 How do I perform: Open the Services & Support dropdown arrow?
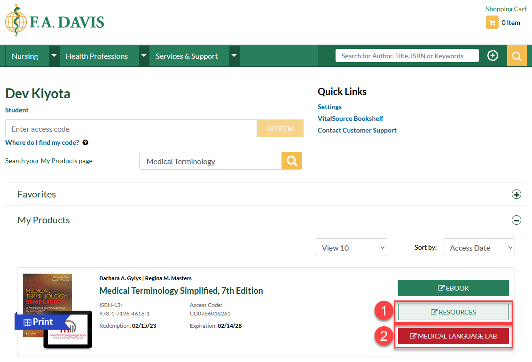coord(234,55)
